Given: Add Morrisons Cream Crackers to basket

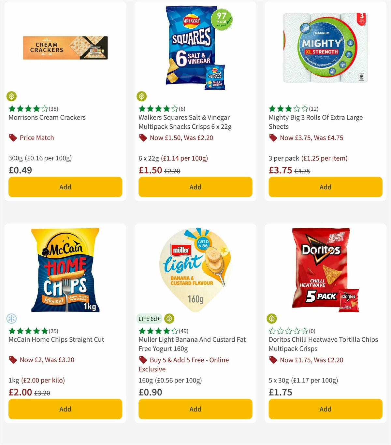Looking at the screenshot, I should click(x=65, y=187).
